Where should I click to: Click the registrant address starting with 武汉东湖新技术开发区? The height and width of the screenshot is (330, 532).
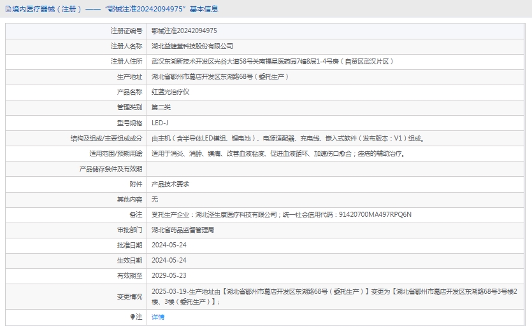272,61
